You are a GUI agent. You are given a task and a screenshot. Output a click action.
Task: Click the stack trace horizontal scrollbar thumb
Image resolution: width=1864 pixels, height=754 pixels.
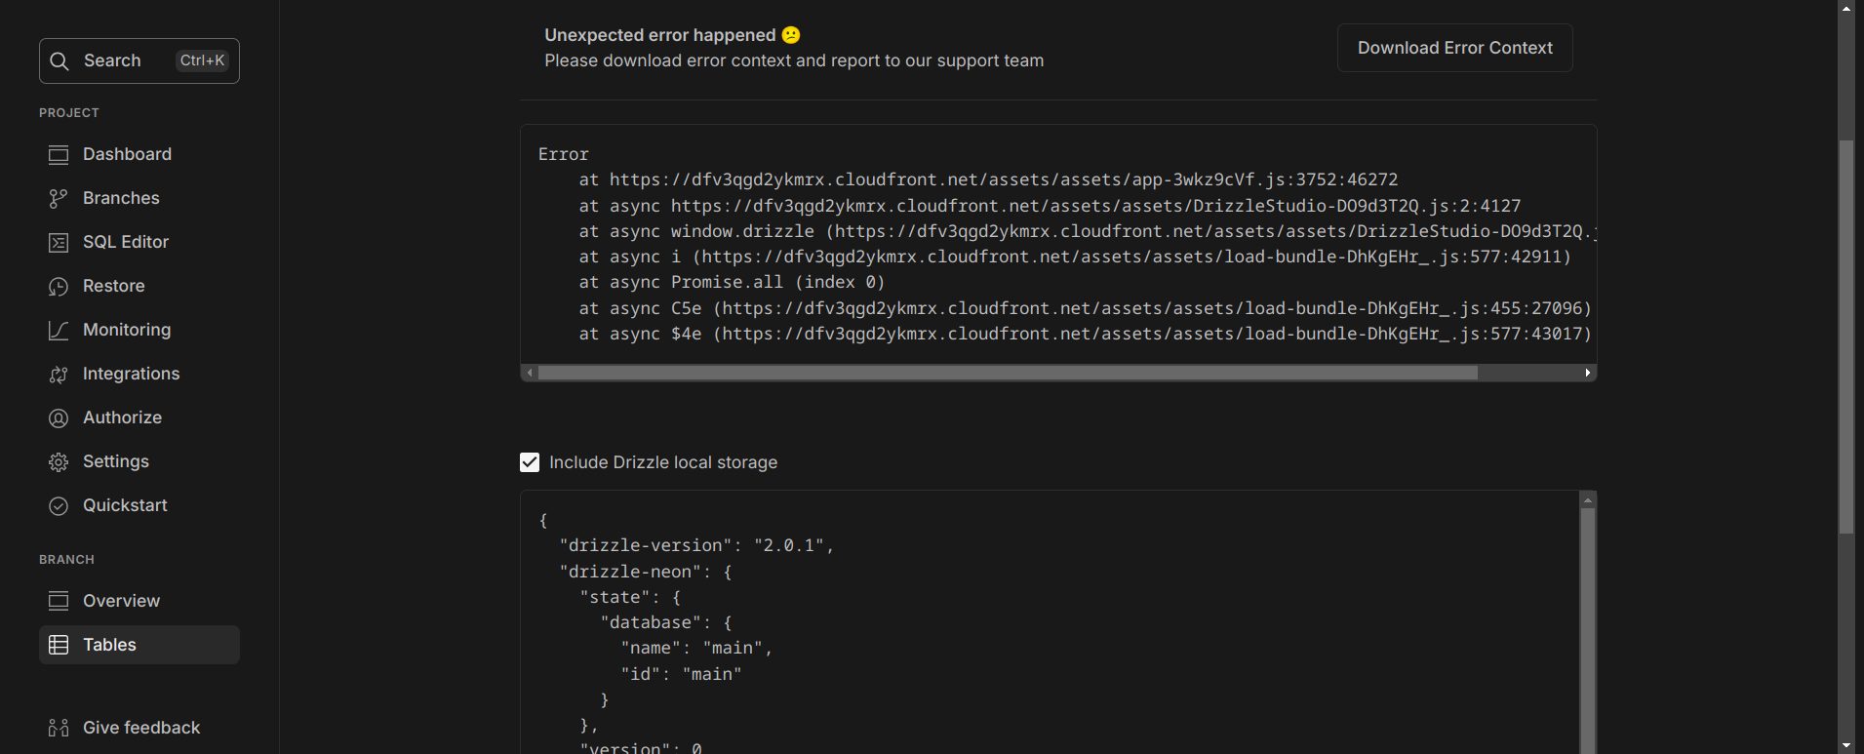point(1008,373)
